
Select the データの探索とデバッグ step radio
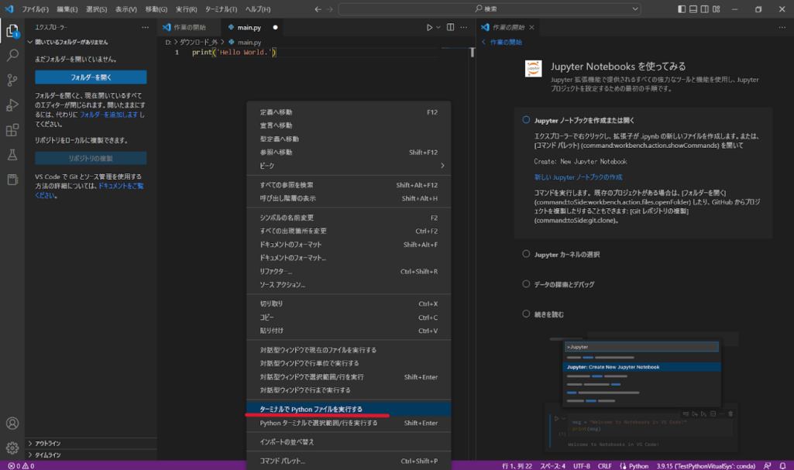pyautogui.click(x=526, y=284)
